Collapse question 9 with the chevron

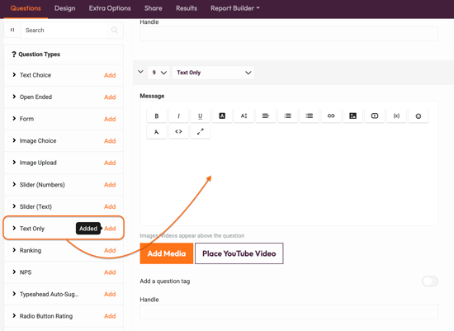(140, 72)
